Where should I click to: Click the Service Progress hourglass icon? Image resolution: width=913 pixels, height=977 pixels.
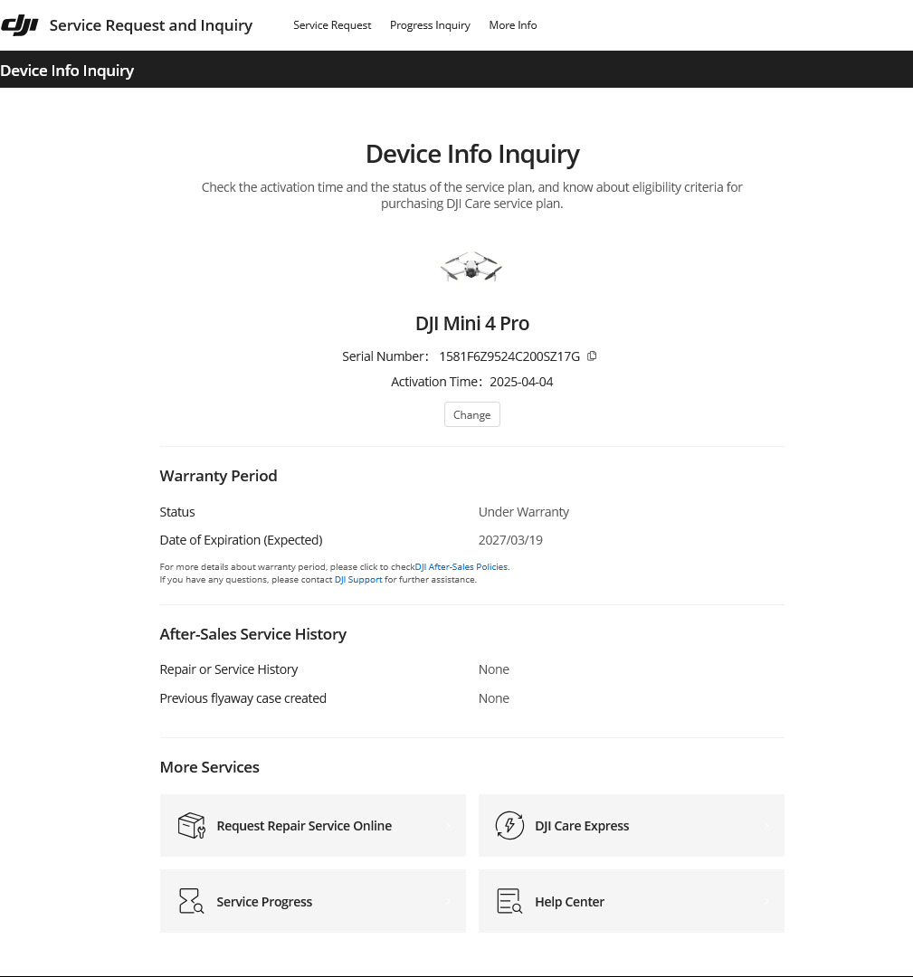pos(191,901)
